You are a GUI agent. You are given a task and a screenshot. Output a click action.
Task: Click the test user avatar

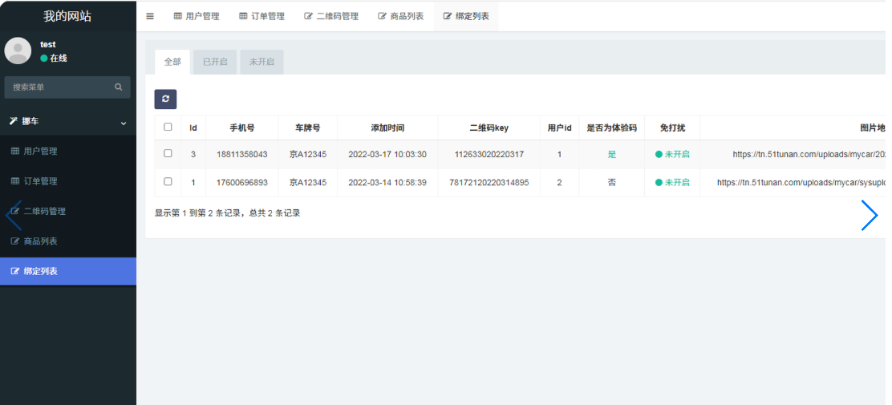(18, 51)
